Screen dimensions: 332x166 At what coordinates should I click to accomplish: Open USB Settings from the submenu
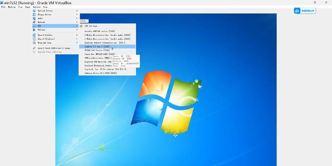pos(107,26)
